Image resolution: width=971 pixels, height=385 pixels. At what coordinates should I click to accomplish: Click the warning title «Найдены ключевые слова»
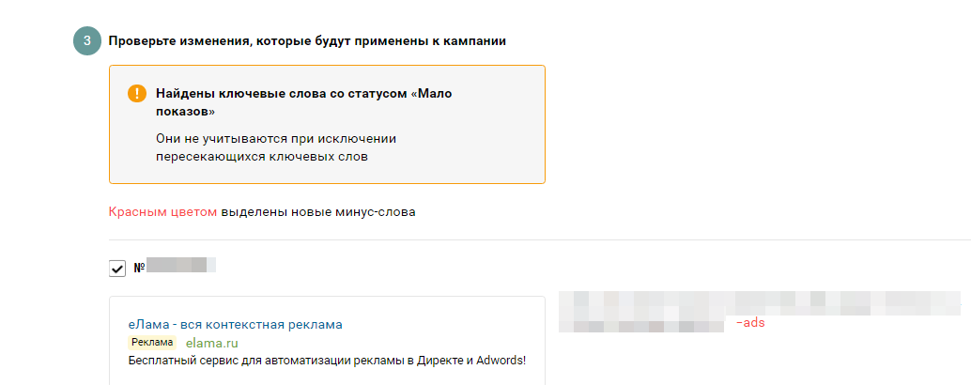282,94
